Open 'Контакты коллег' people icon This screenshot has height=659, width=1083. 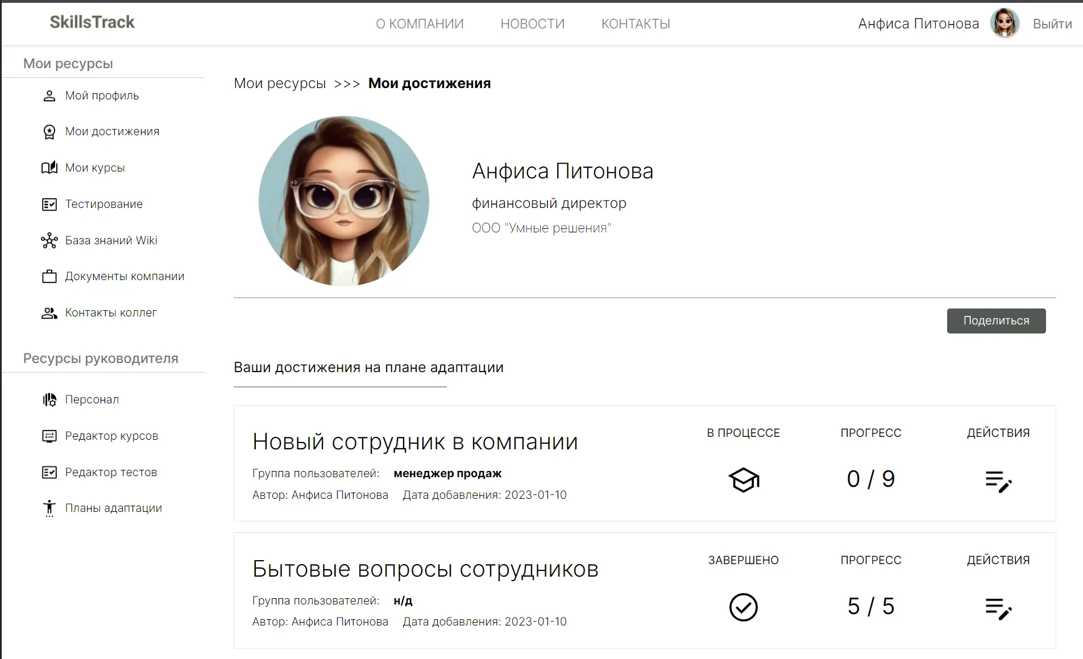click(x=49, y=313)
